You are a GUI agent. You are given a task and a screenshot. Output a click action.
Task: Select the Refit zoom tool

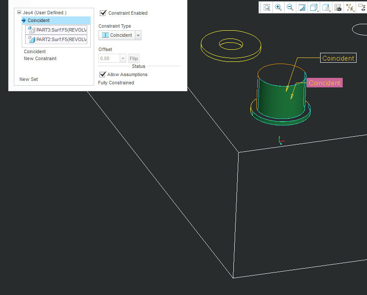coord(266,7)
